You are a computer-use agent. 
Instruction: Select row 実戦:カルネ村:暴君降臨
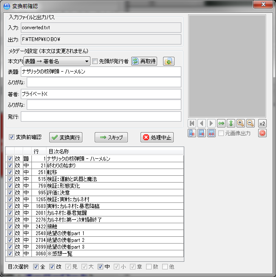(95, 206)
